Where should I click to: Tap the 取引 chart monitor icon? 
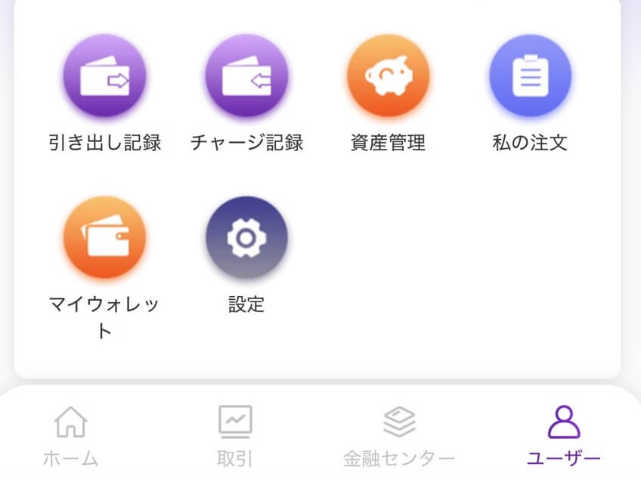click(x=235, y=422)
